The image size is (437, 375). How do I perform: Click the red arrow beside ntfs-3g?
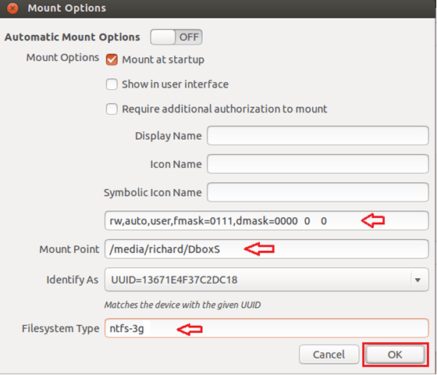tap(190, 330)
